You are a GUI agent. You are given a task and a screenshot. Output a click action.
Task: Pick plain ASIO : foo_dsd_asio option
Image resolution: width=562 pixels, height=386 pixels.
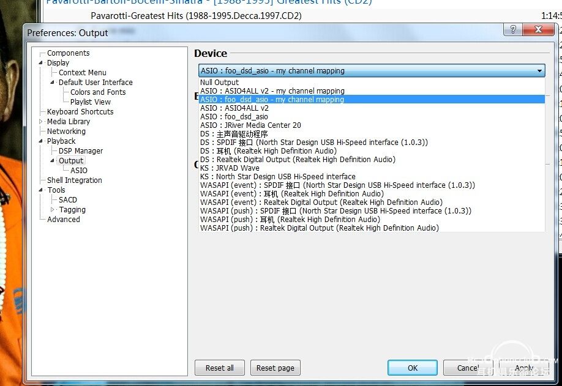tap(372, 117)
